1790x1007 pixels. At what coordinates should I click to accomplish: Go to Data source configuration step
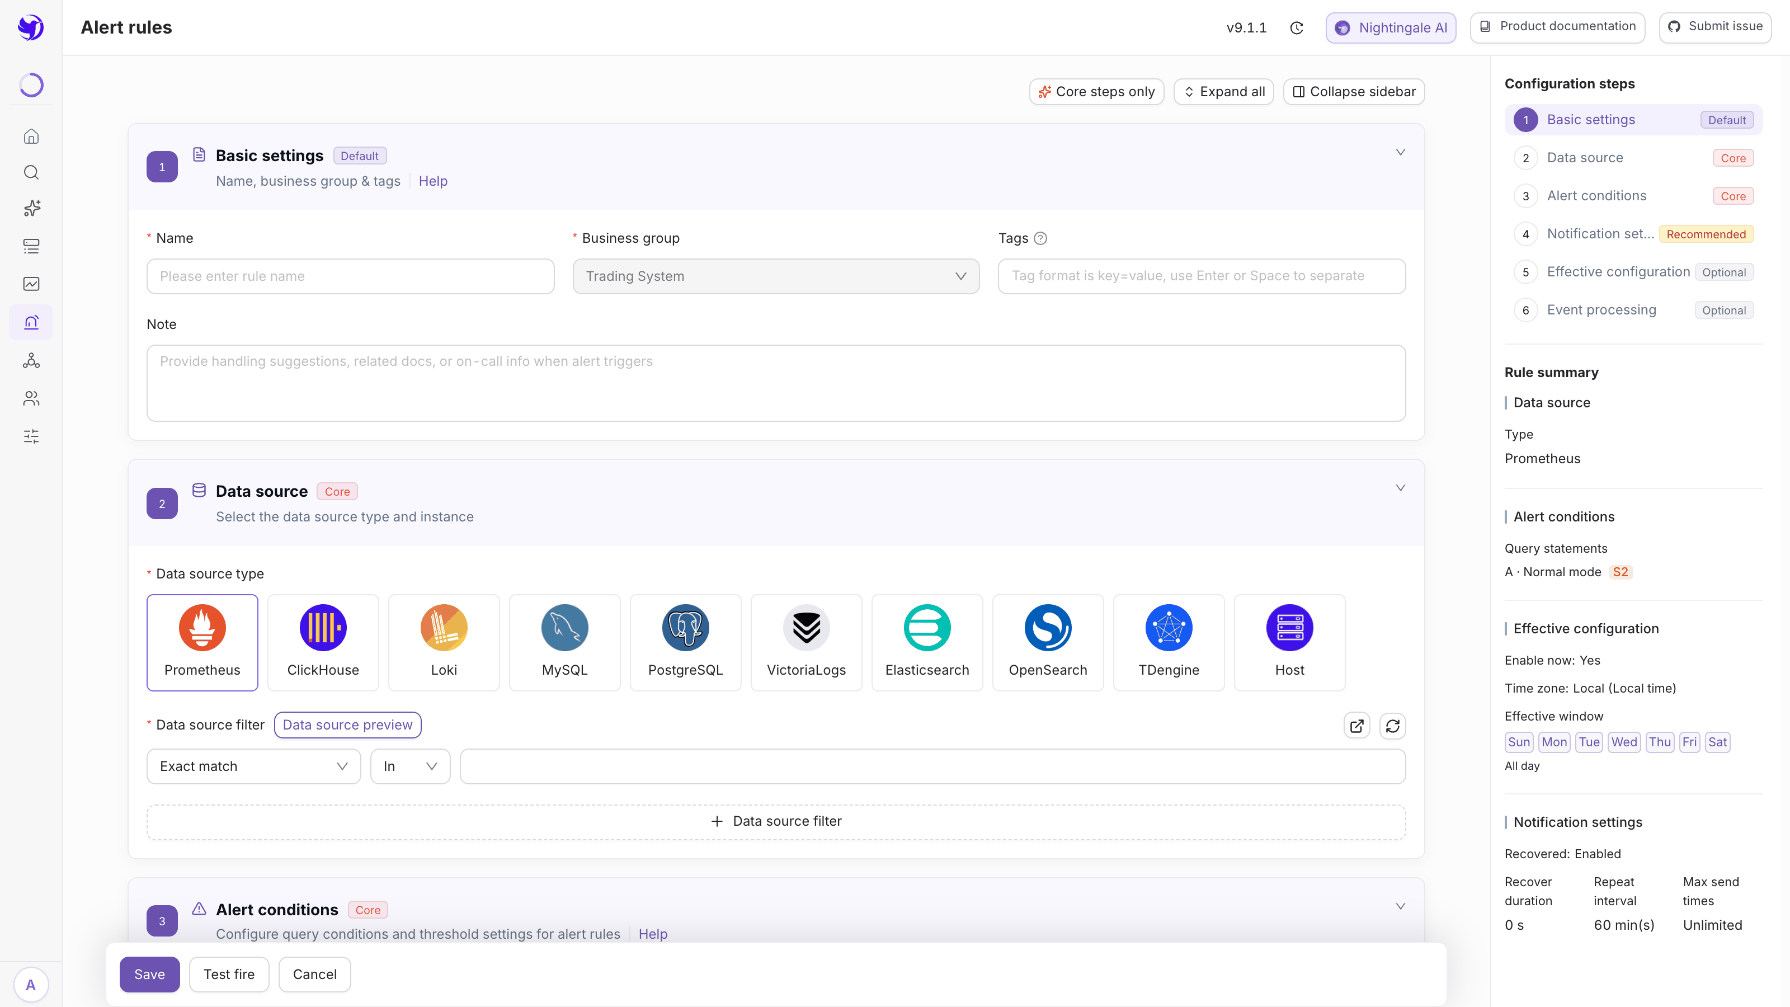tap(1633, 158)
